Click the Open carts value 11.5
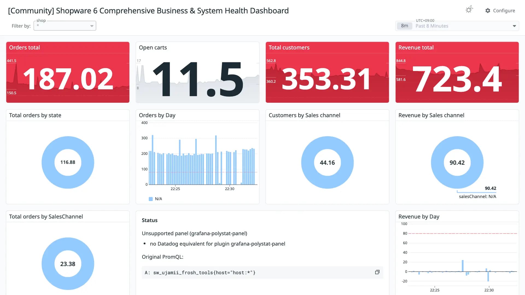The width and height of the screenshot is (525, 295). pyautogui.click(x=198, y=79)
